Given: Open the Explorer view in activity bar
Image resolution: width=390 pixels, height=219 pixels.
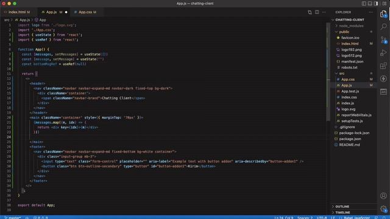Looking at the screenshot, I should click(x=383, y=14).
